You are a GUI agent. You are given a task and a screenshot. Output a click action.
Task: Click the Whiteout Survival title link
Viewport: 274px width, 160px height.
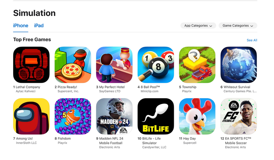click(x=237, y=87)
